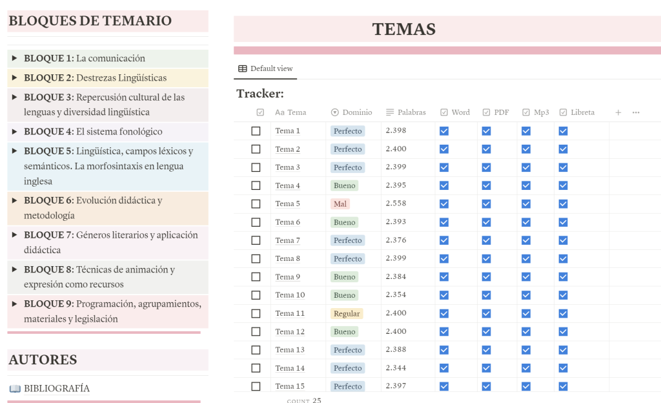Click the Regular tag on Tema 11
This screenshot has height=403, width=661.
tap(347, 313)
